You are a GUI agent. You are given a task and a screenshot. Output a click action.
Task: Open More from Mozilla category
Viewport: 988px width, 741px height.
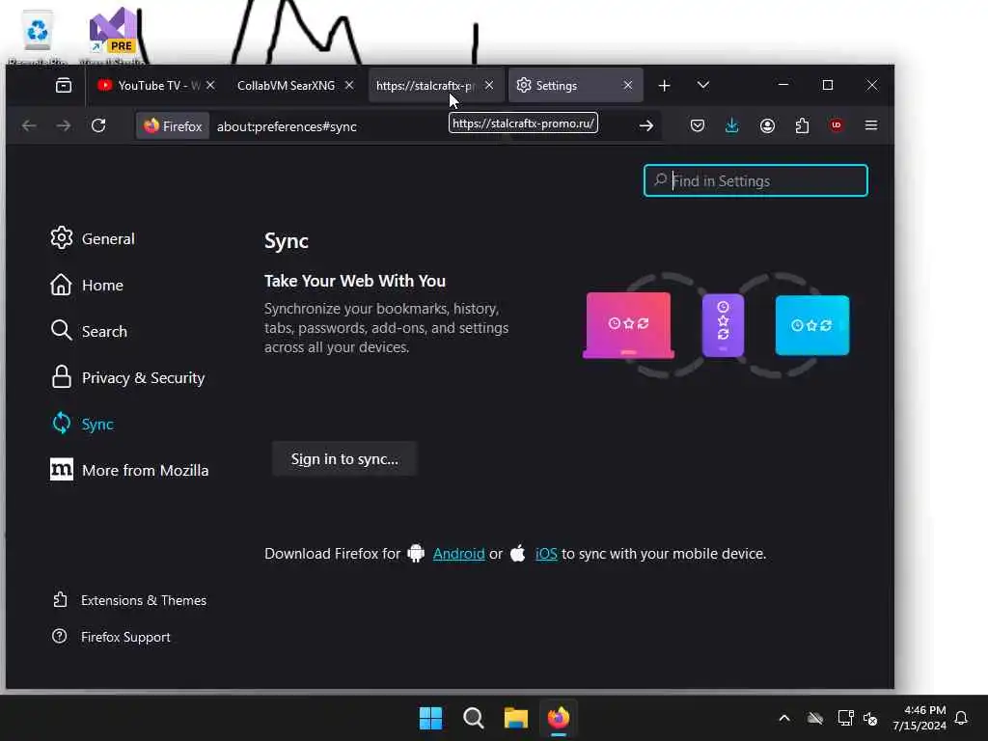[x=129, y=470]
